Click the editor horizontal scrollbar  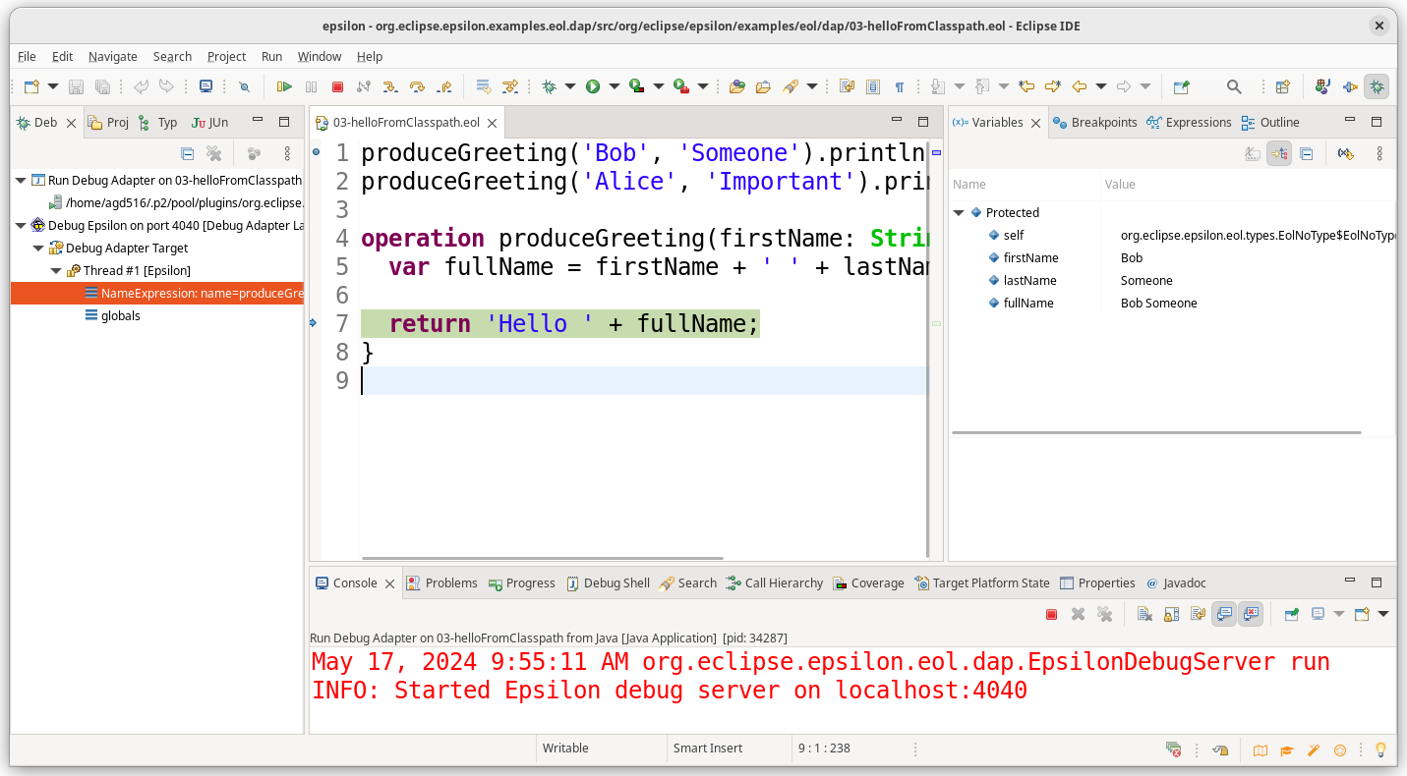(x=542, y=558)
